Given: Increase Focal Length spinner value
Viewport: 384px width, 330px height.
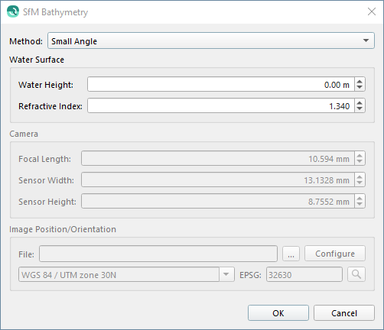Looking at the screenshot, I should coord(360,155).
